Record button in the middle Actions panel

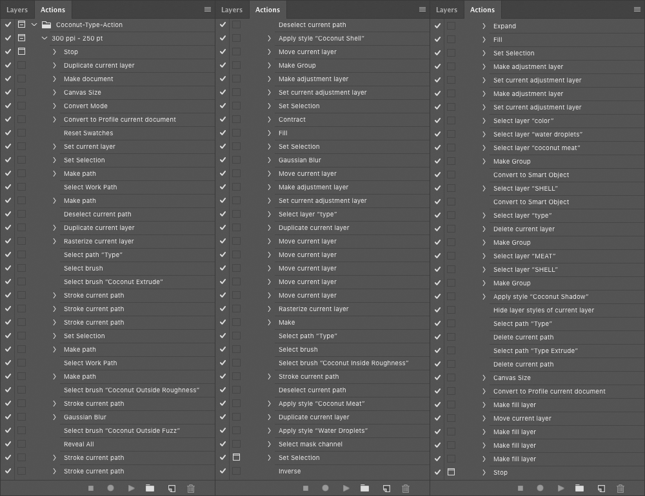coord(325,488)
